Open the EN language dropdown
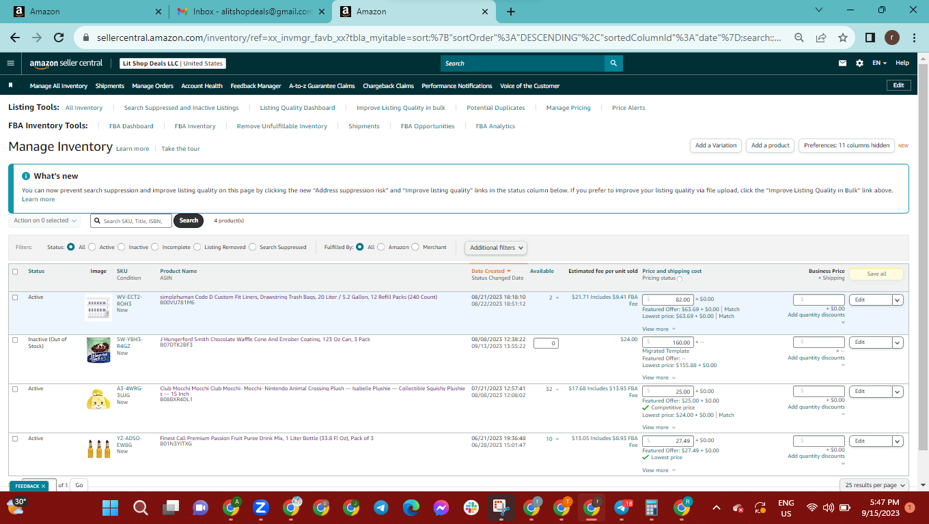Screen dimensions: 929x524 [879, 63]
